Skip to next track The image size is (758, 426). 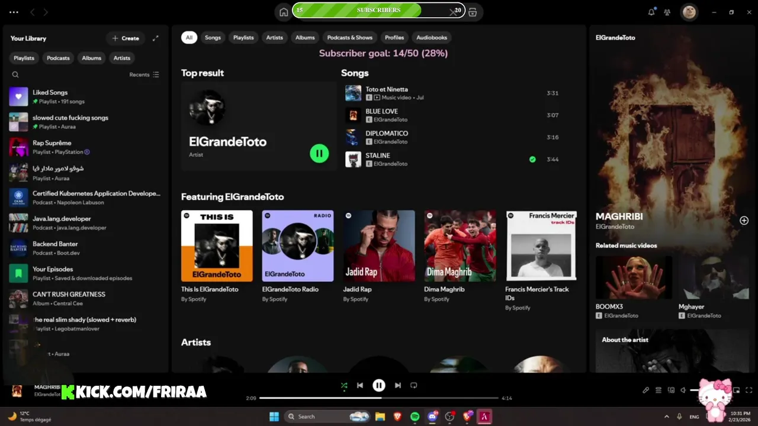click(x=398, y=385)
